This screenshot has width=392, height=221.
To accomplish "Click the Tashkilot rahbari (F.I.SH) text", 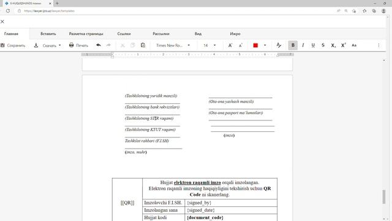I will (x=147, y=141).
